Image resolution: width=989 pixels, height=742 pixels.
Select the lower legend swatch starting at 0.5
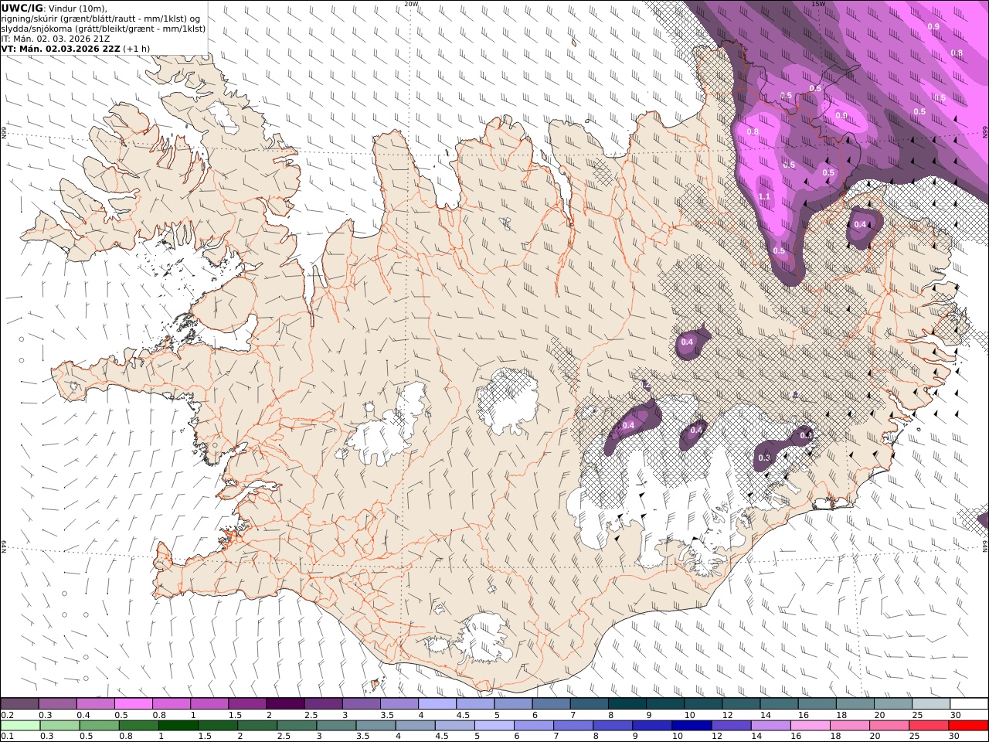pyautogui.click(x=99, y=725)
